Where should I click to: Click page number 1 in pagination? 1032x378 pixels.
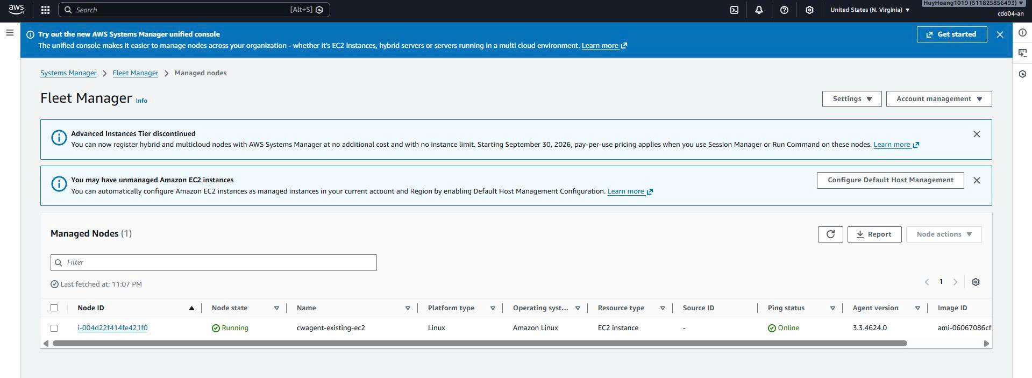[x=941, y=282]
